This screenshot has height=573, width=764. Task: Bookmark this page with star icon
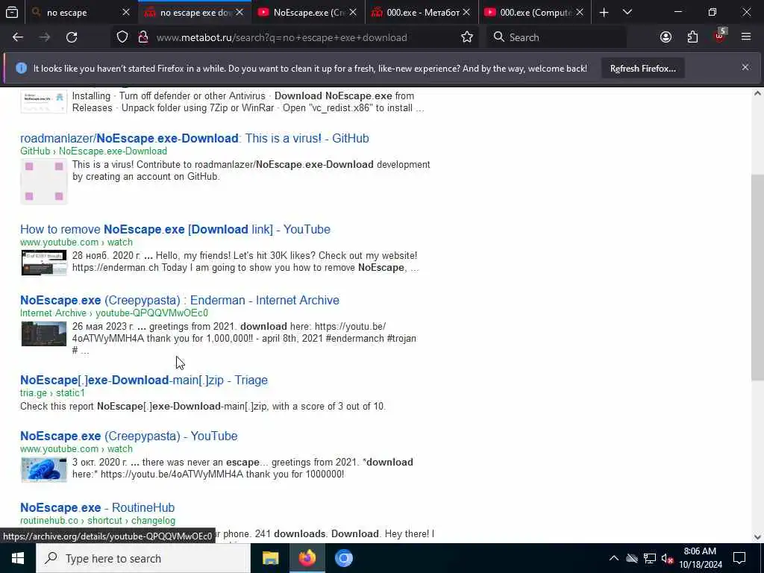(467, 37)
